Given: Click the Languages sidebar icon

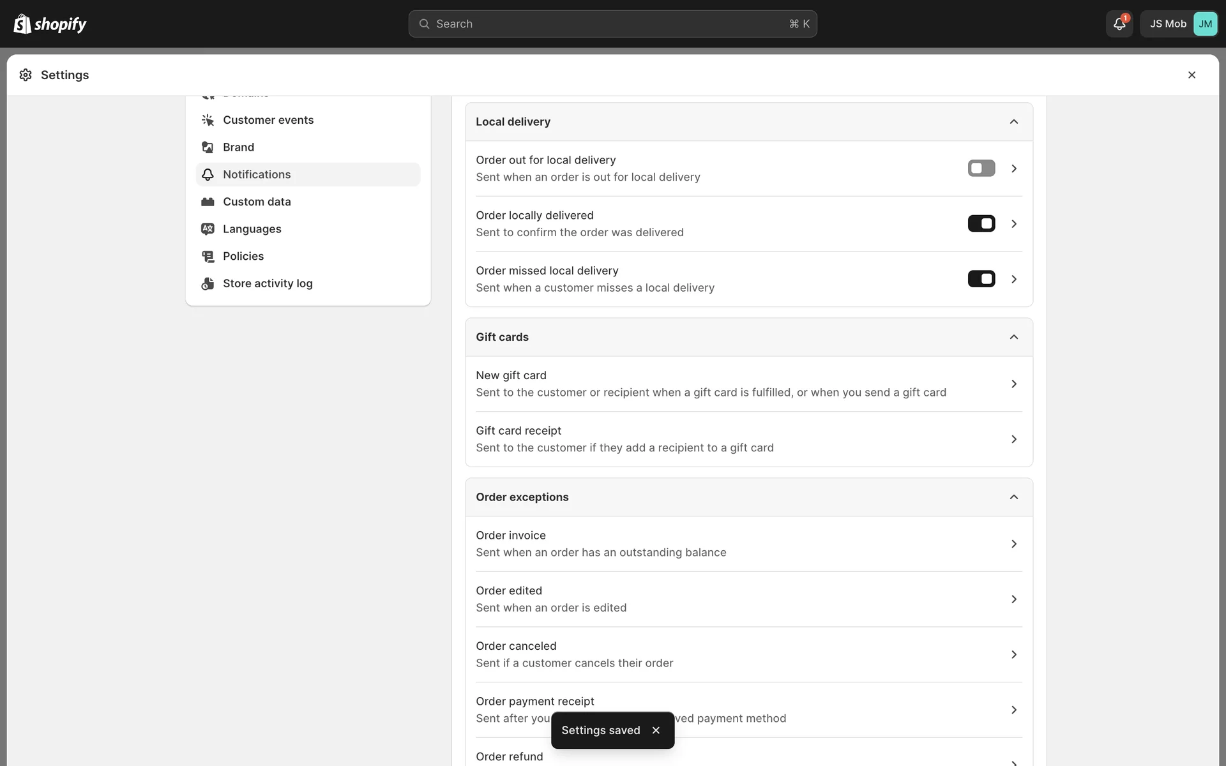Looking at the screenshot, I should tap(208, 229).
